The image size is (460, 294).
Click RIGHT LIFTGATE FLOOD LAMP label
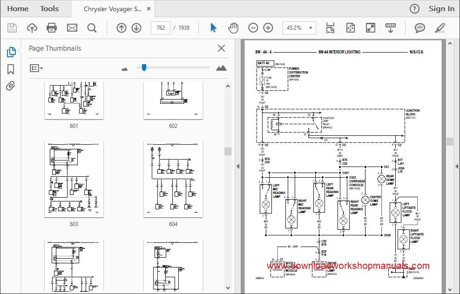[417, 236]
